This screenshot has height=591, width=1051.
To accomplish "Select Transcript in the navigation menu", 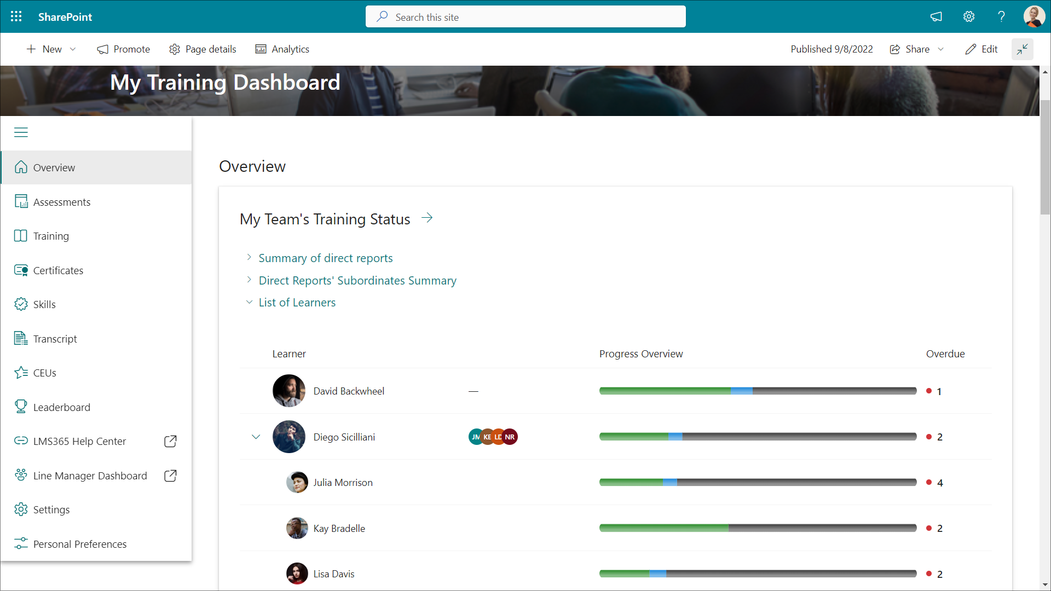I will (55, 339).
